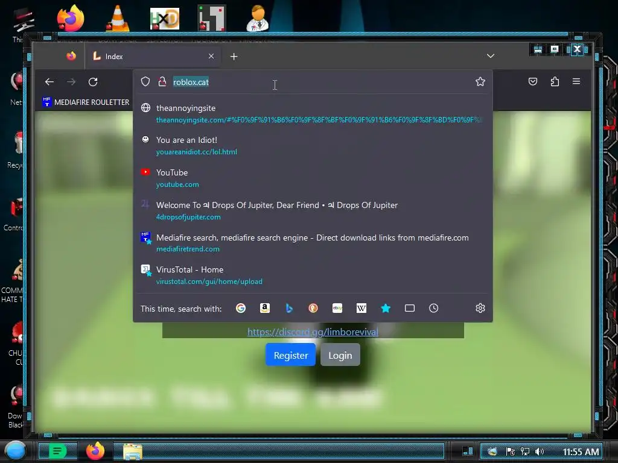618x463 pixels.
Task: Open volume control in system tray
Action: tap(540, 452)
